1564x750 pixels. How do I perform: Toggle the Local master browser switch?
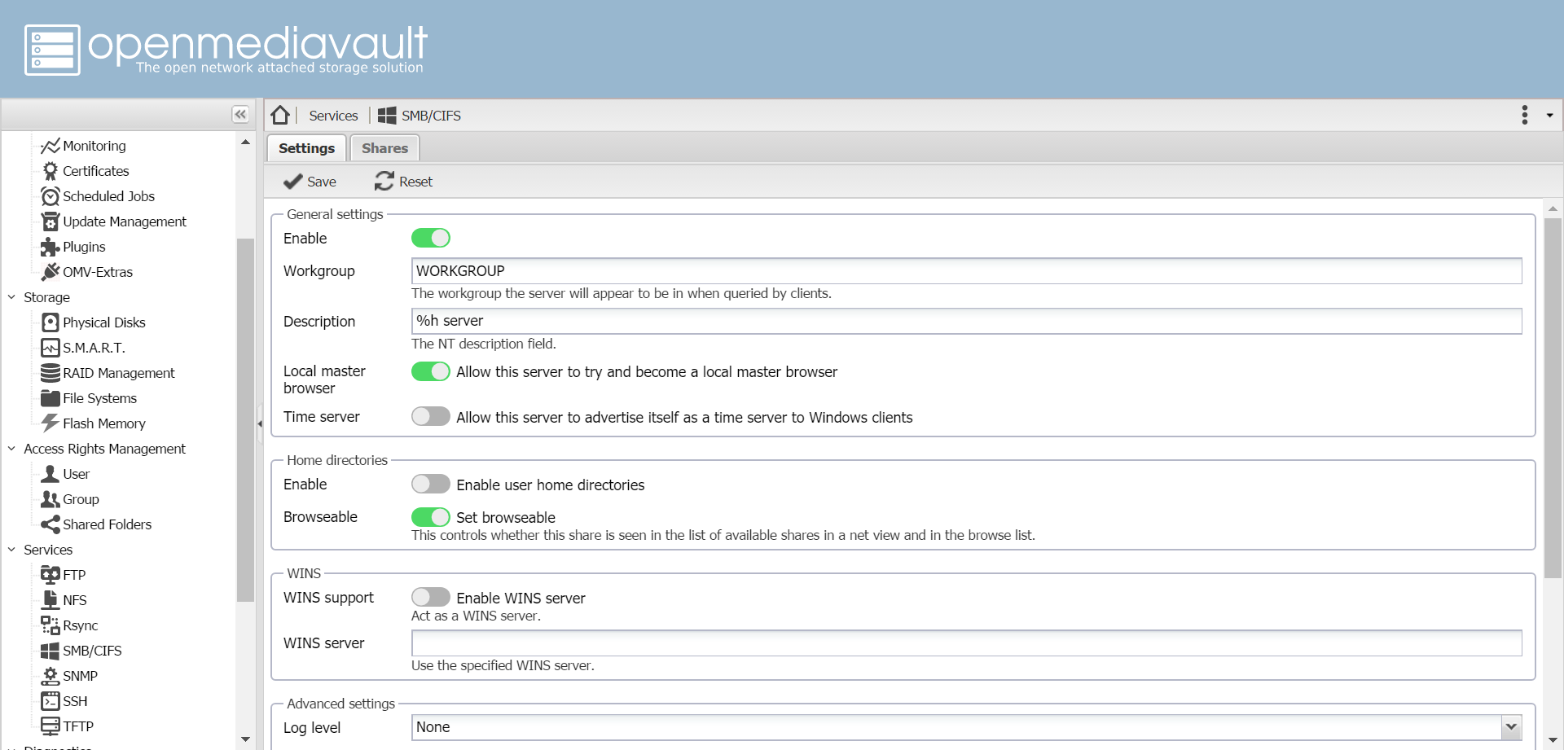coord(431,371)
